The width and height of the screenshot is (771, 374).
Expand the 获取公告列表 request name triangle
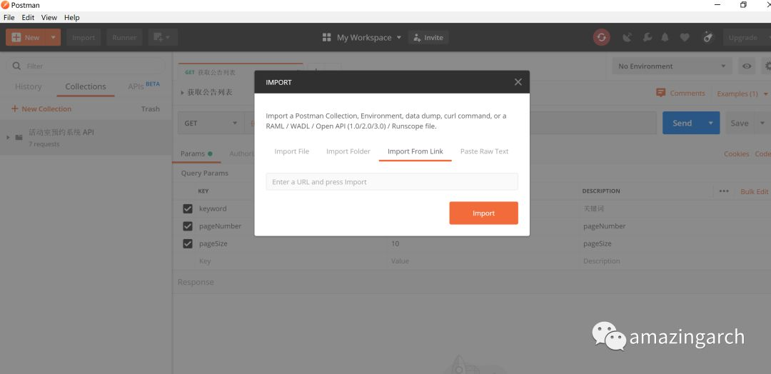coord(183,92)
